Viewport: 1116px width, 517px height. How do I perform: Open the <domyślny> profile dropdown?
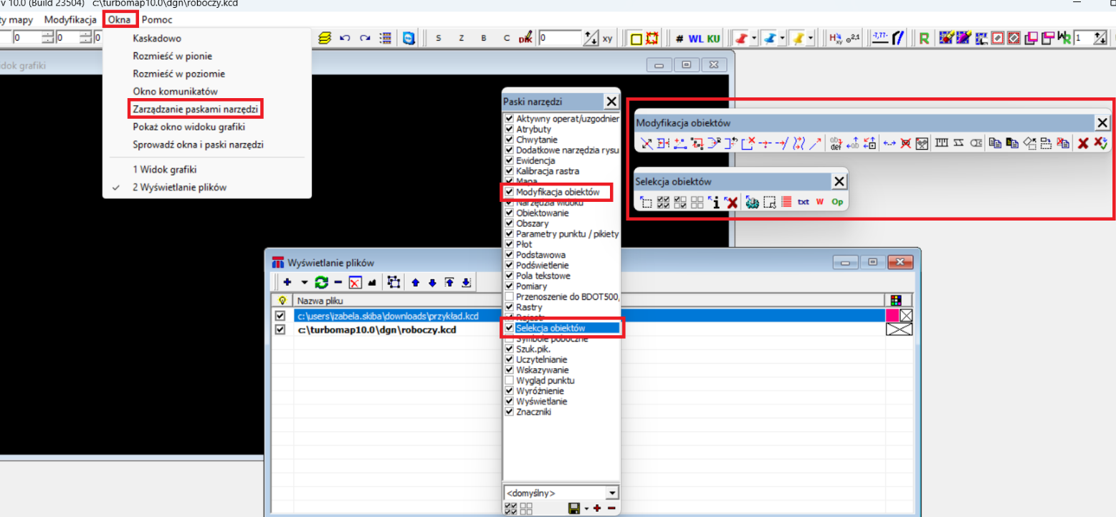tap(611, 493)
